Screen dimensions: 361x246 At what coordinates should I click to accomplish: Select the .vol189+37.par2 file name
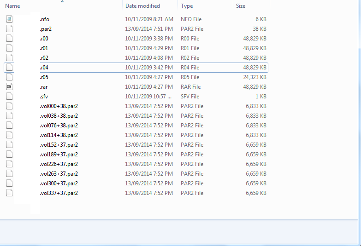coord(59,154)
